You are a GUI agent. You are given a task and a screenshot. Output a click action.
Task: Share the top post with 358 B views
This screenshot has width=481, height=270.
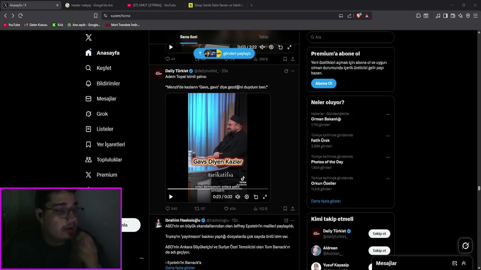tap(293, 59)
